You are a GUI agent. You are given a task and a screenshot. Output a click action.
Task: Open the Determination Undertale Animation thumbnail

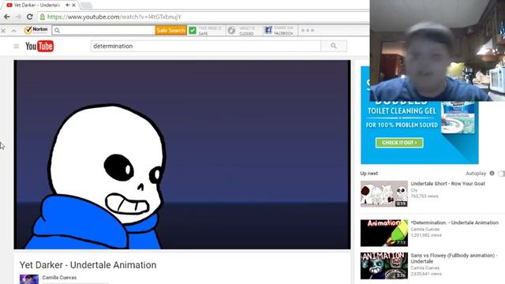(384, 234)
